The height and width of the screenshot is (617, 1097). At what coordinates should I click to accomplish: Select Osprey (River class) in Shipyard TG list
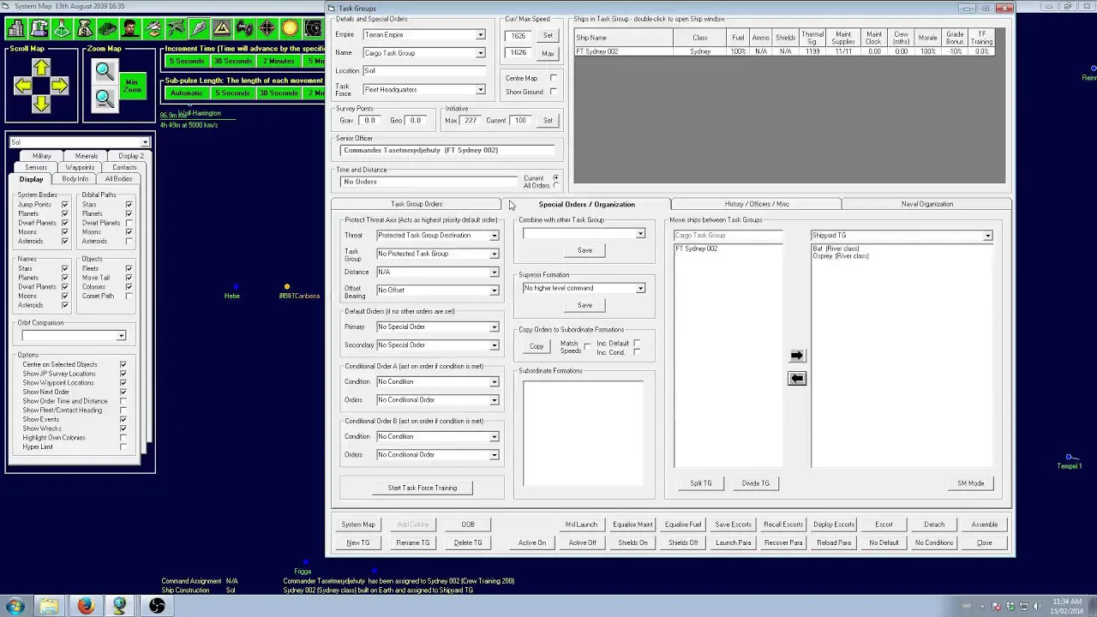pyautogui.click(x=841, y=256)
